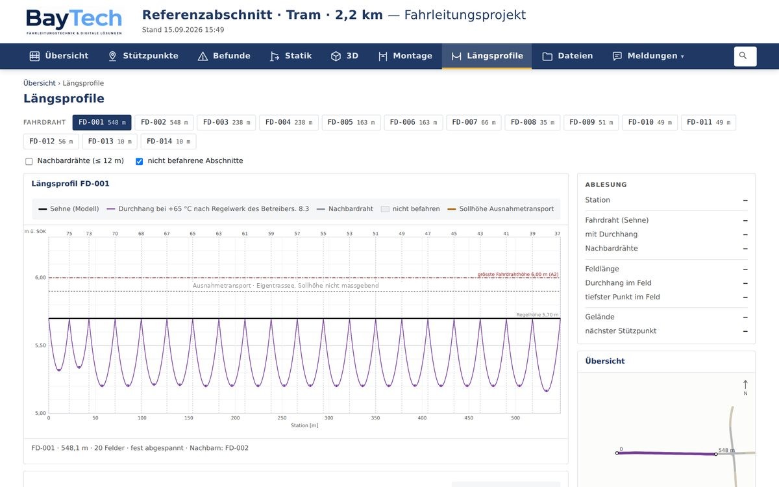
Task: Click the Statik crane icon
Action: click(275, 56)
